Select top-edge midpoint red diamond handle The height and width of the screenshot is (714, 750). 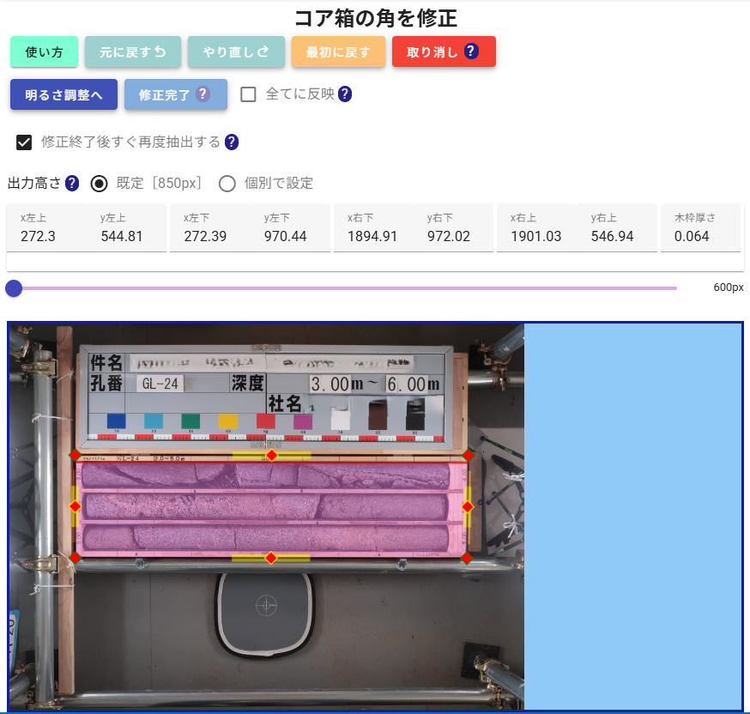click(272, 456)
